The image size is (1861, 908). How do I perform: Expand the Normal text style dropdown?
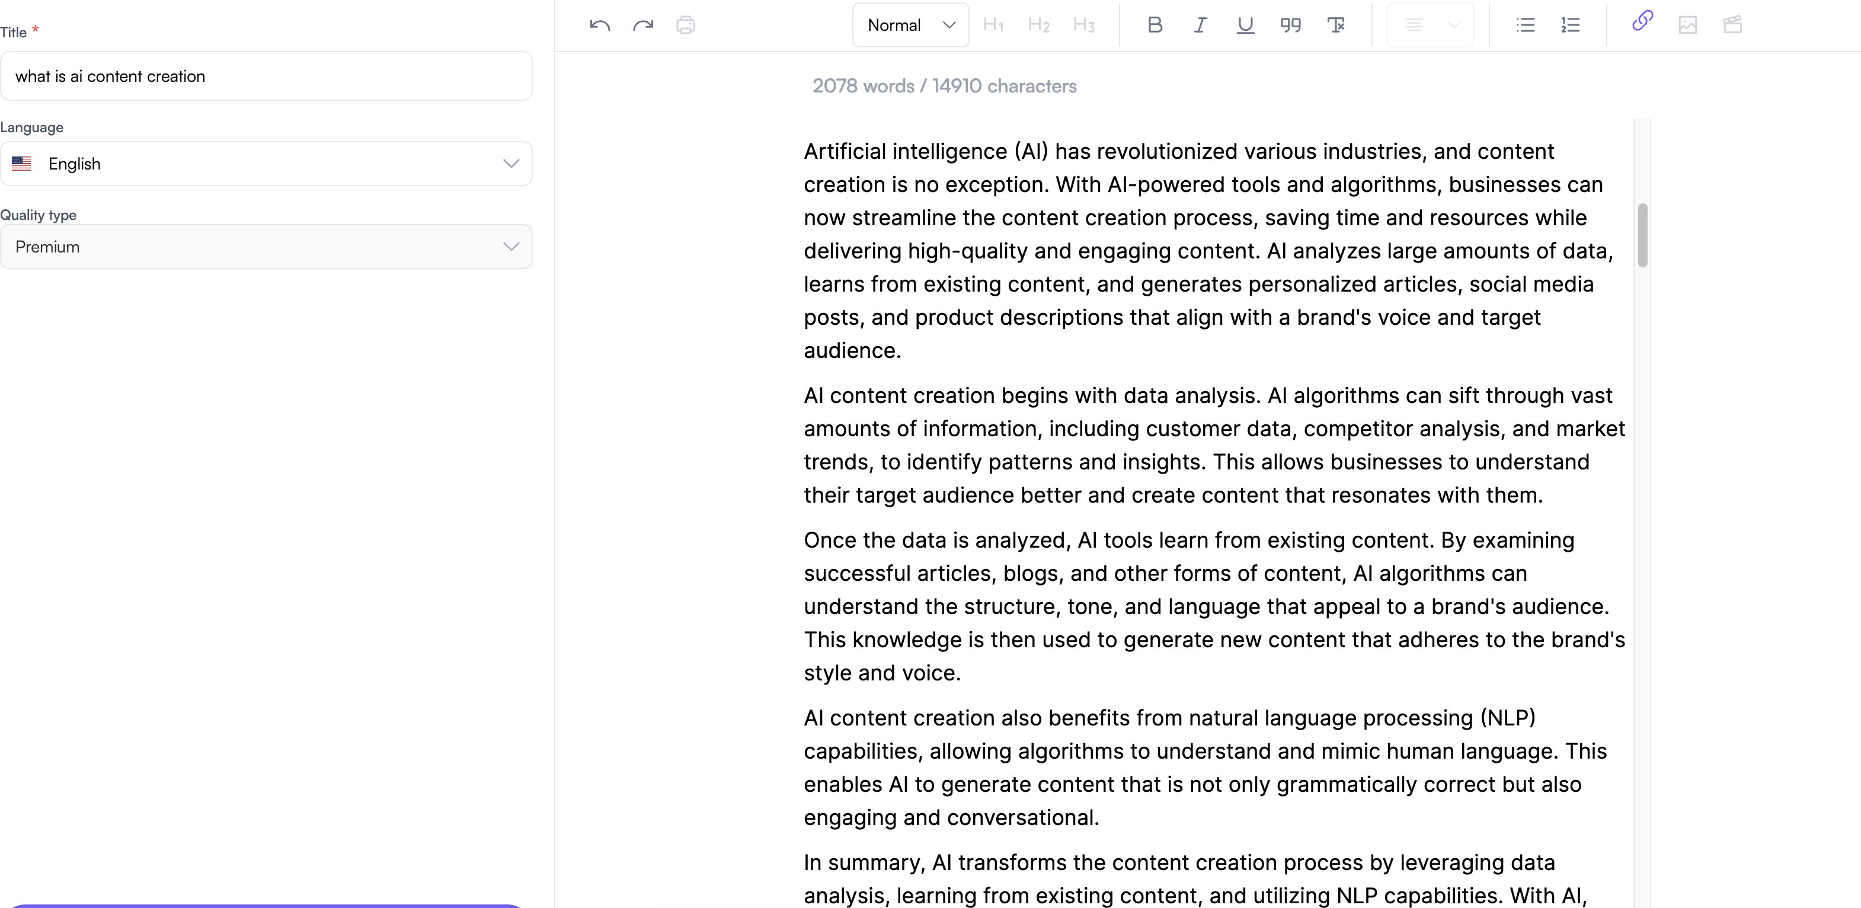[908, 25]
